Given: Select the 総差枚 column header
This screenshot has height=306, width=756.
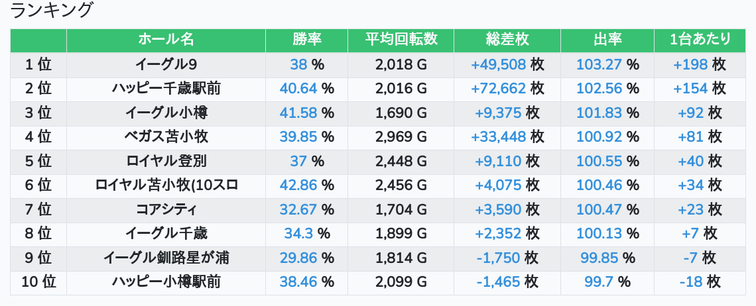Looking at the screenshot, I should [507, 40].
